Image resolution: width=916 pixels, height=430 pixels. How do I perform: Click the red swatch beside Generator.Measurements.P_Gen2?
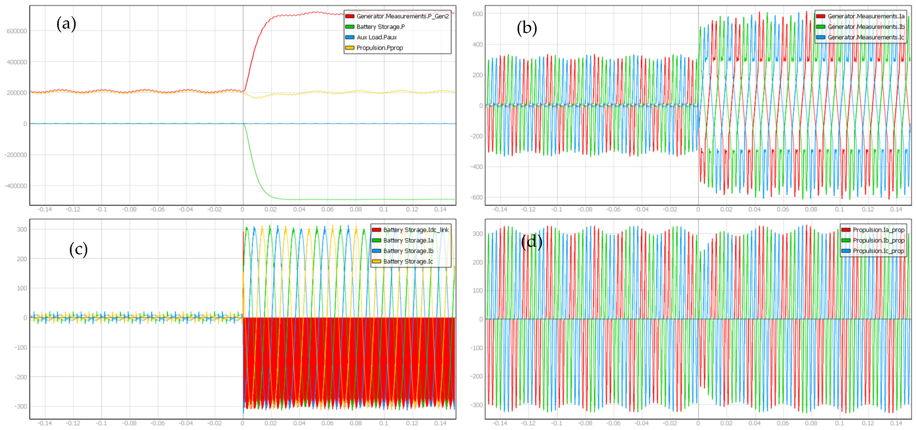pyautogui.click(x=349, y=16)
